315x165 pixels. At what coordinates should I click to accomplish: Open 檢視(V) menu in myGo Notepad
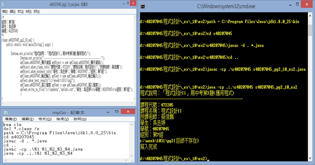click(63, 119)
